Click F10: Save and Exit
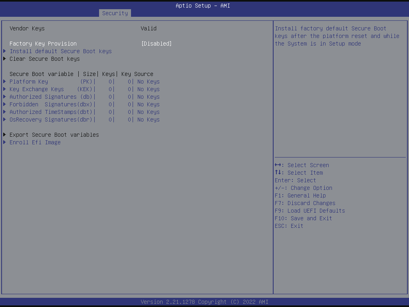Screen dimensions: 409x307 tap(304, 218)
